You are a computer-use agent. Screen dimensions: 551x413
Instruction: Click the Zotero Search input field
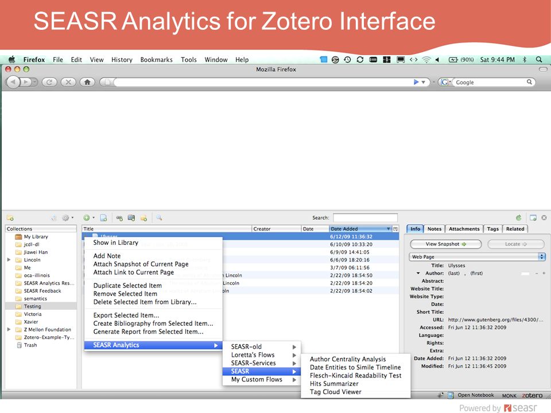click(x=365, y=218)
